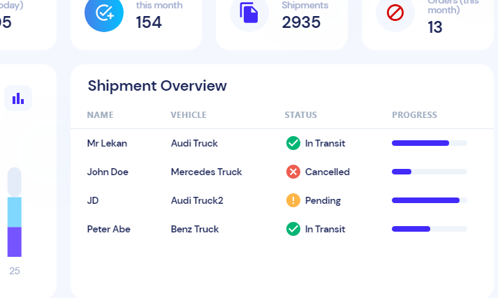
Task: Click the blue checkmark-plus circle icon
Action: (x=104, y=13)
